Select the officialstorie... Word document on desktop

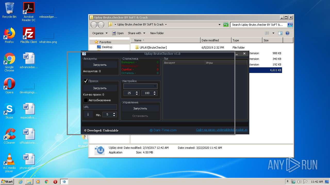(29, 136)
